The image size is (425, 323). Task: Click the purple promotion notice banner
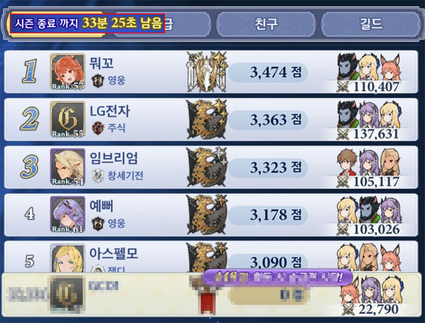point(278,277)
